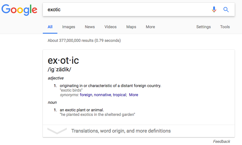
Task: Switch to the News tab
Action: [x=90, y=27]
